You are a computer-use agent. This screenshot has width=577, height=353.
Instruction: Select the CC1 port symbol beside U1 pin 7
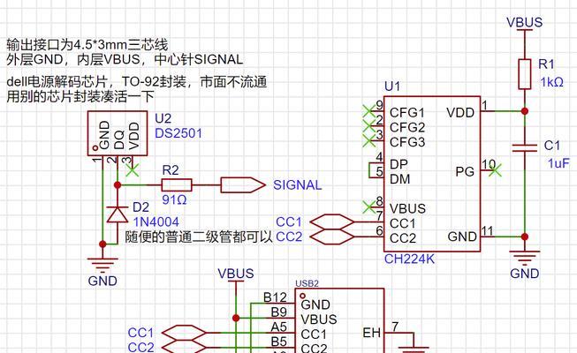click(x=332, y=222)
